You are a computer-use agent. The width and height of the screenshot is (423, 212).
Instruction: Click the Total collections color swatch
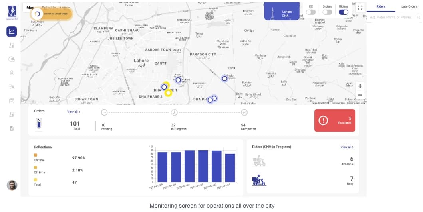coord(35,180)
